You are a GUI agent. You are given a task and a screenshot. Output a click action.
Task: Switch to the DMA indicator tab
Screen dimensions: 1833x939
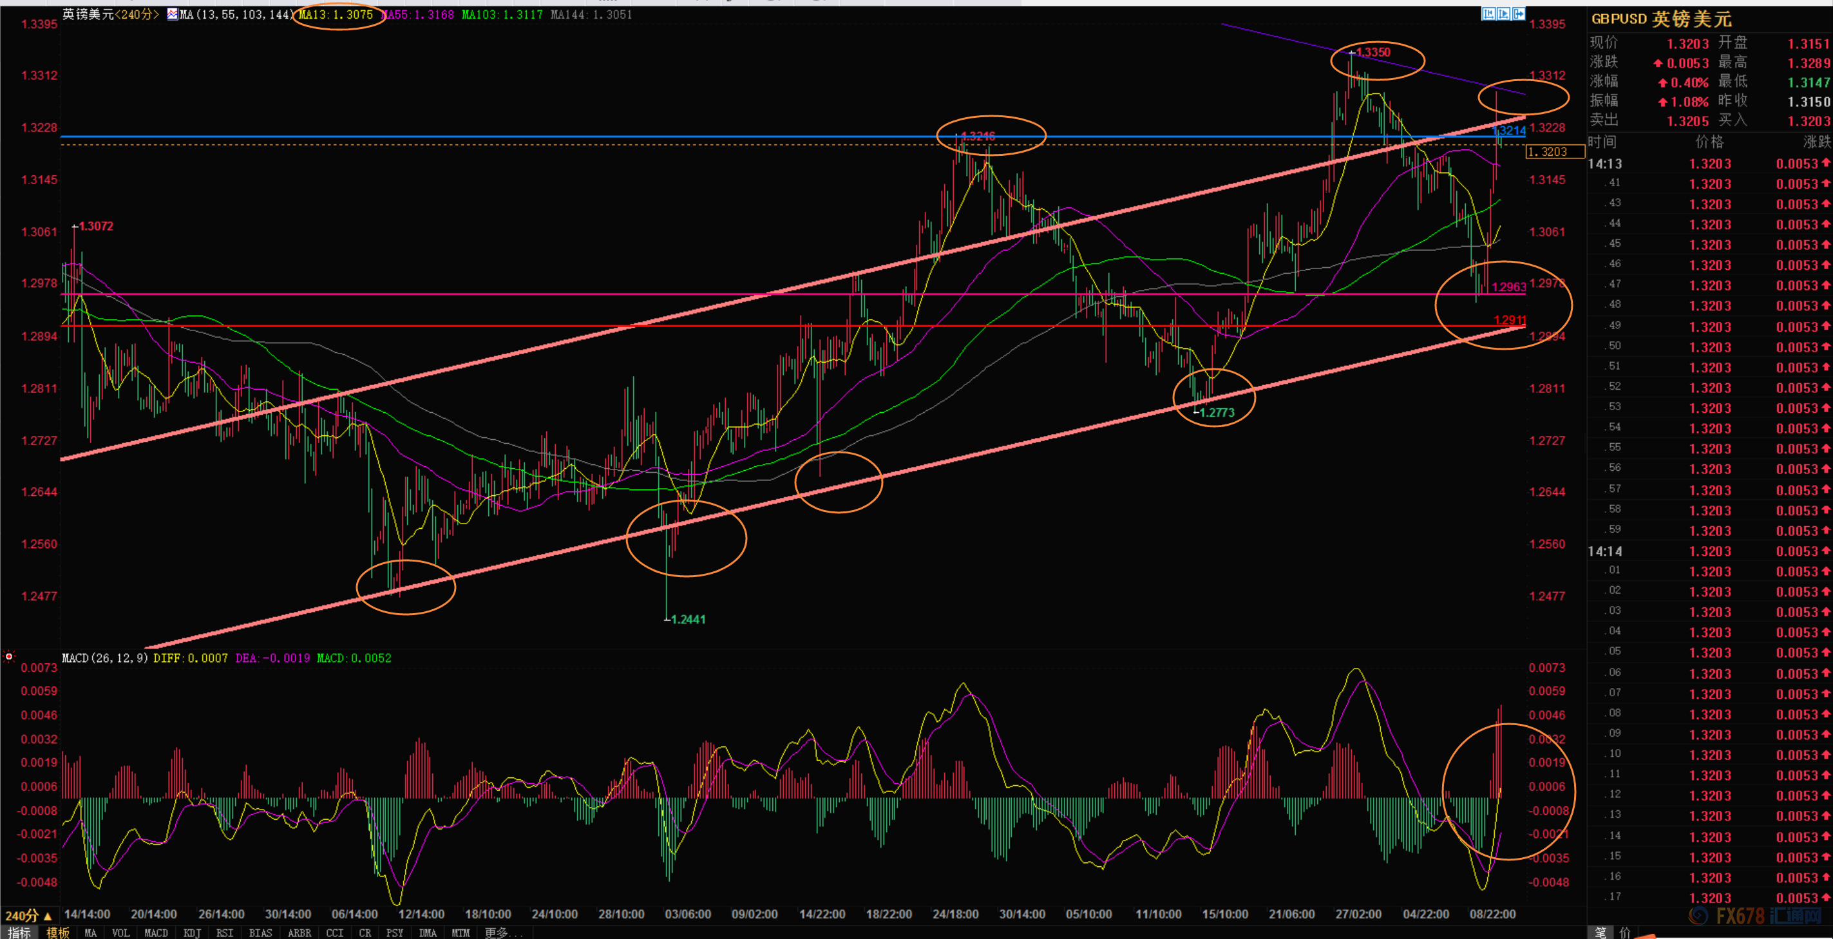(428, 933)
